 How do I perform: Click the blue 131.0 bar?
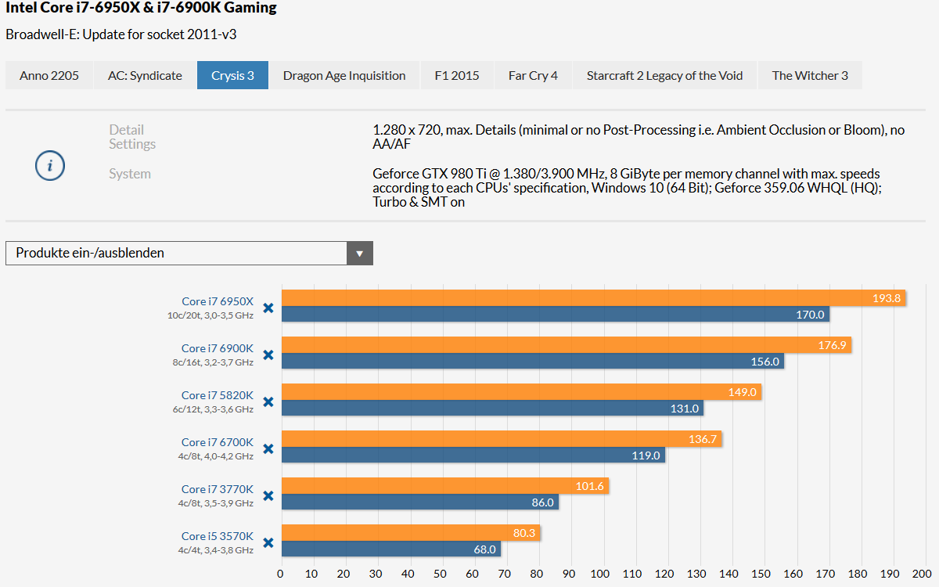click(492, 409)
